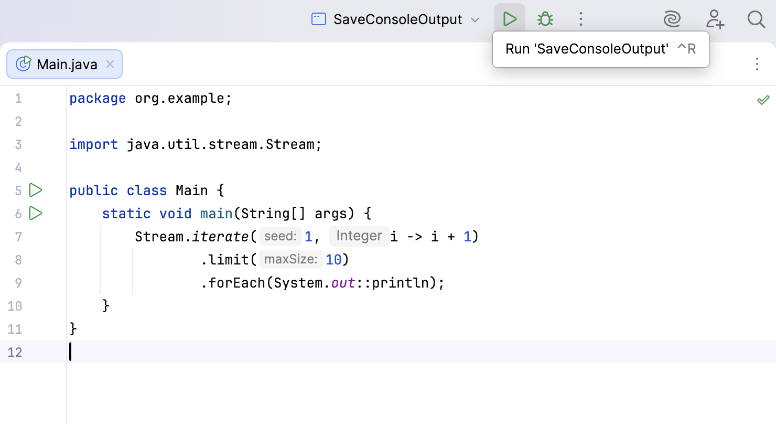Click the maxSize parameter hint
This screenshot has height=424, width=776.
(x=291, y=259)
